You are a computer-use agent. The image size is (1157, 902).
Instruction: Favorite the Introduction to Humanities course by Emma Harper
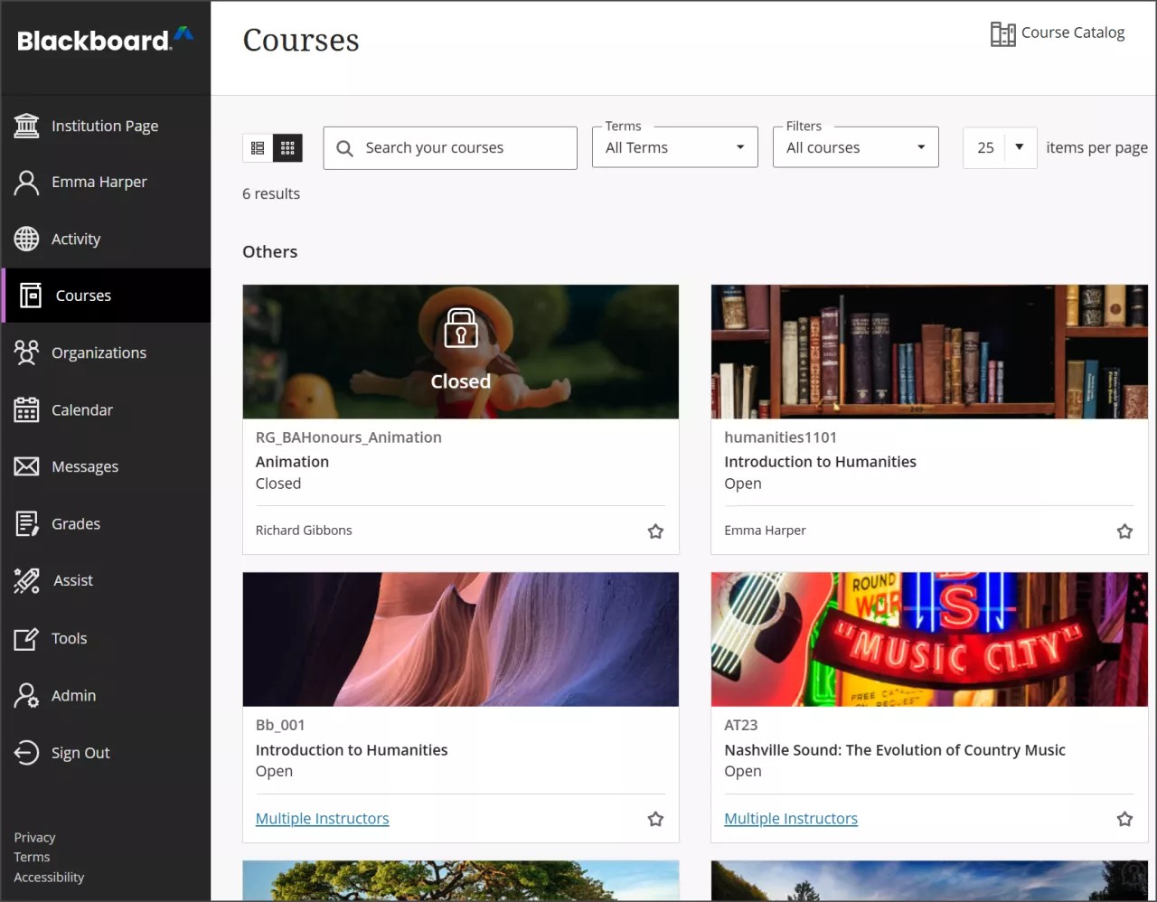(x=1124, y=531)
